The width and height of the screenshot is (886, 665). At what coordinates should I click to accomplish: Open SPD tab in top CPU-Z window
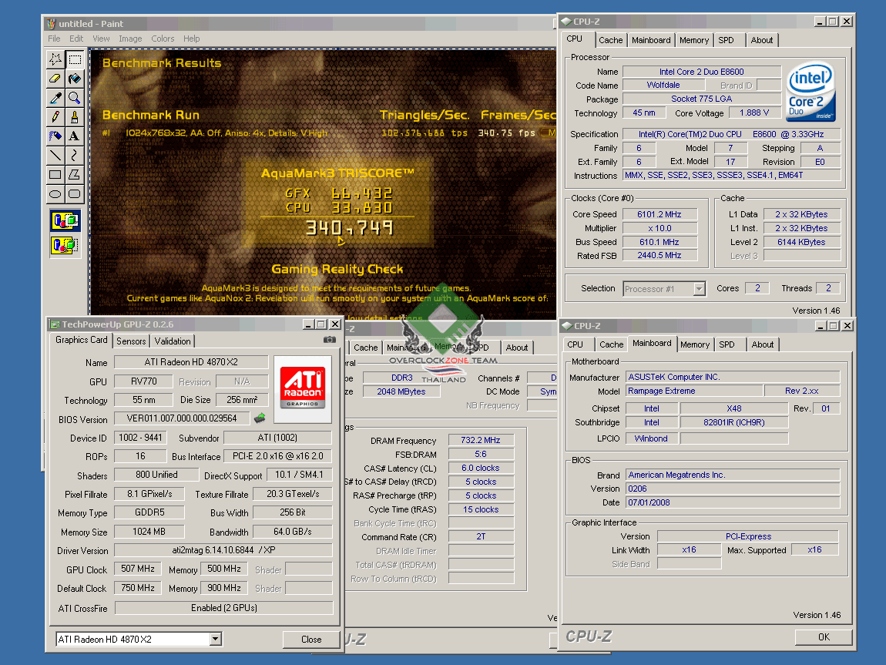tap(726, 40)
